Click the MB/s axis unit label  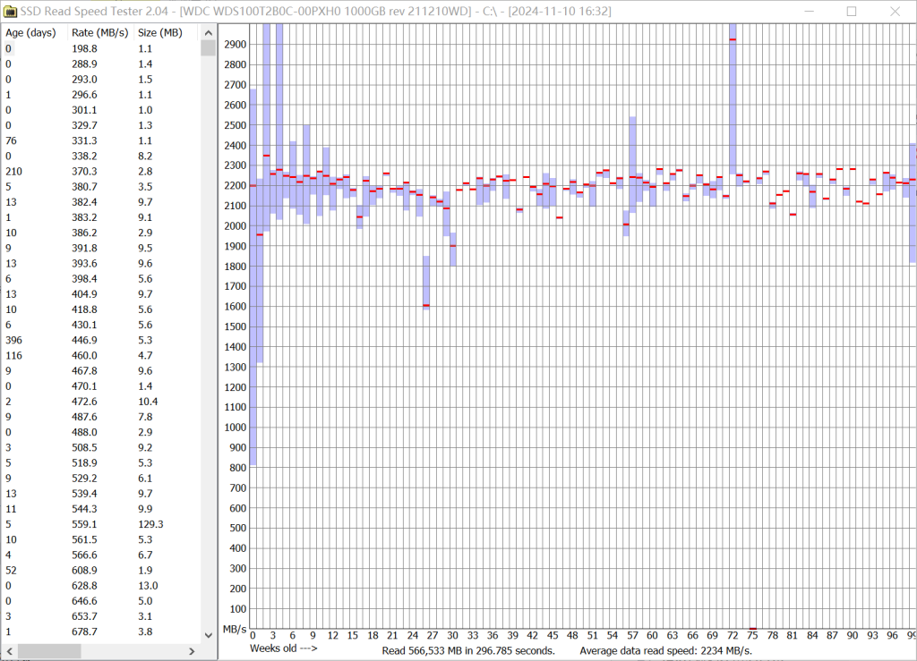point(235,630)
